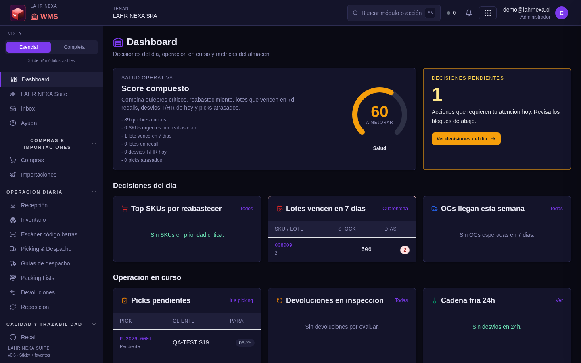Click the 36 de 52 módulos visibles text
Viewport: 581px width, 363px height.
coord(51,61)
